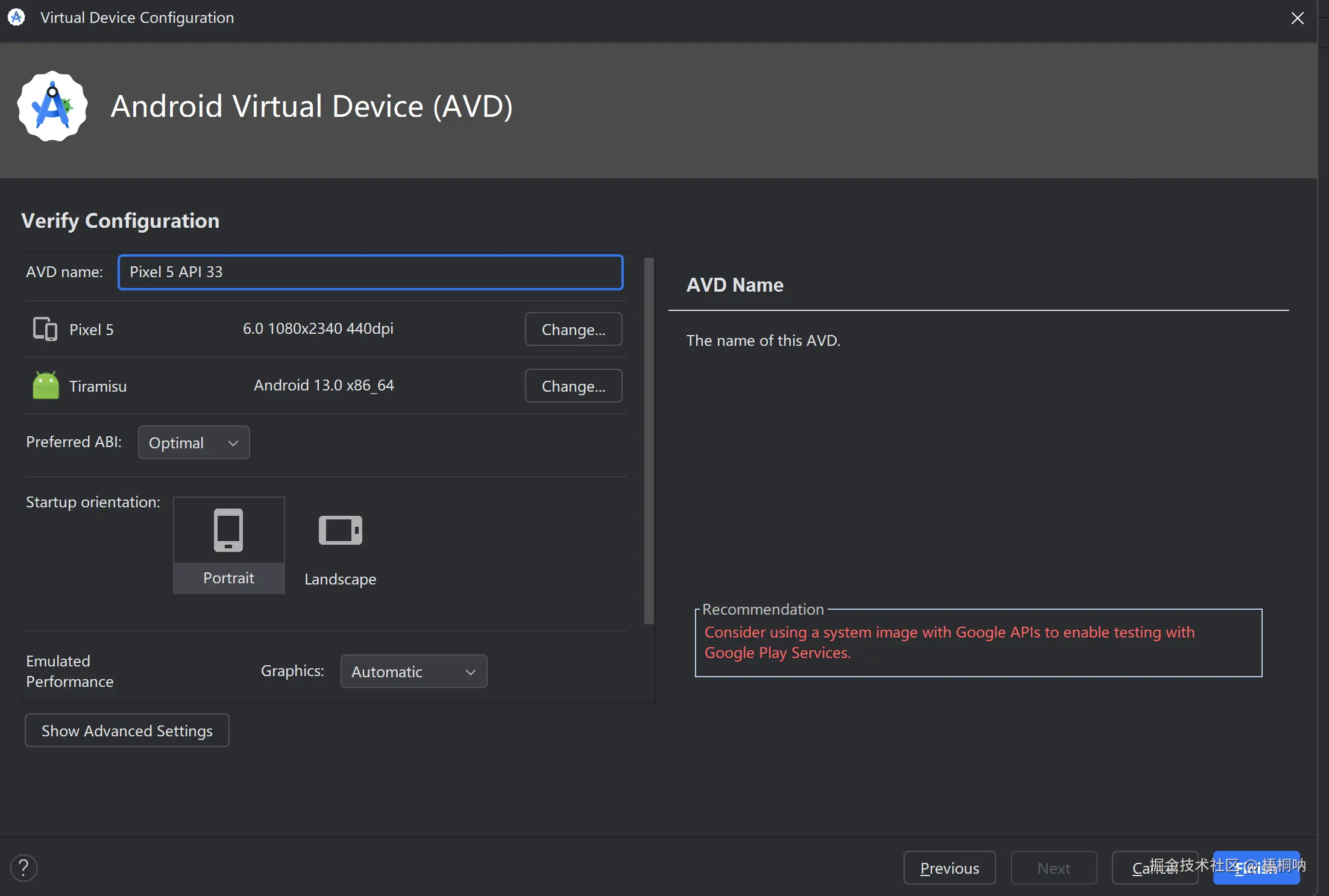Select Portrait startup orientation
This screenshot has height=896, width=1329.
[x=229, y=545]
